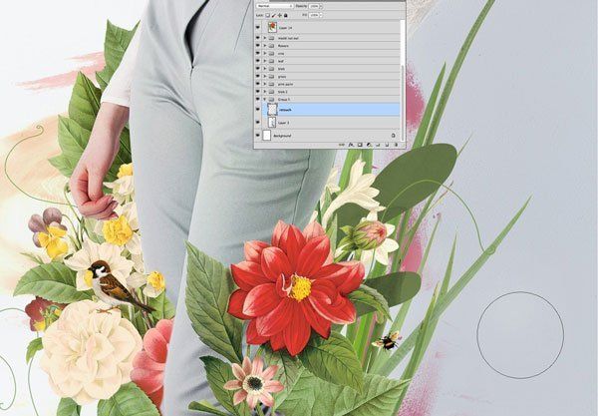Click the link layers icon
The image size is (598, 416).
tap(342, 145)
